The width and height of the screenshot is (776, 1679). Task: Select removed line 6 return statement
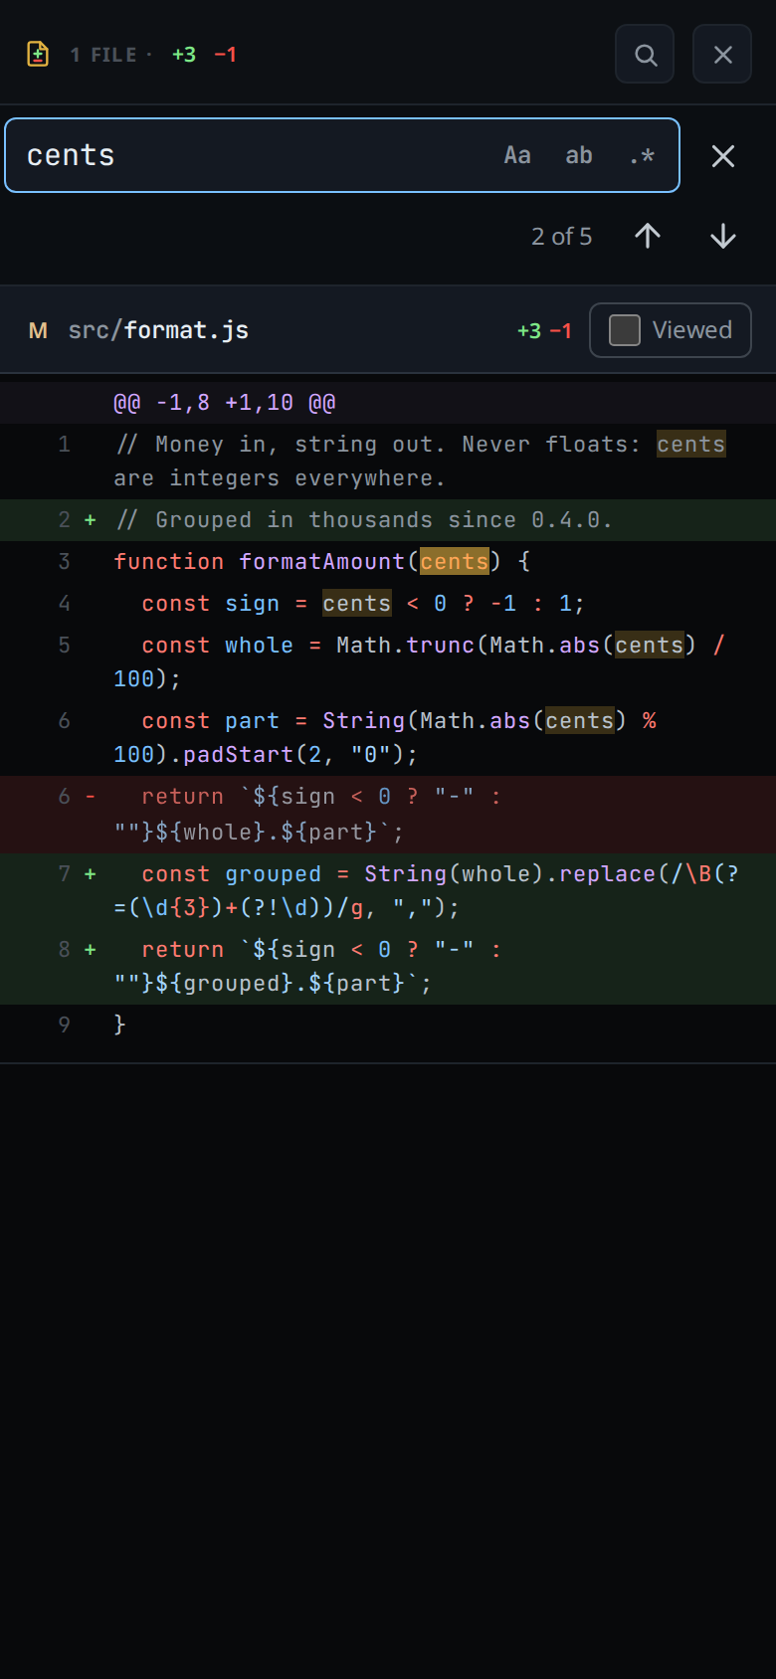(388, 814)
